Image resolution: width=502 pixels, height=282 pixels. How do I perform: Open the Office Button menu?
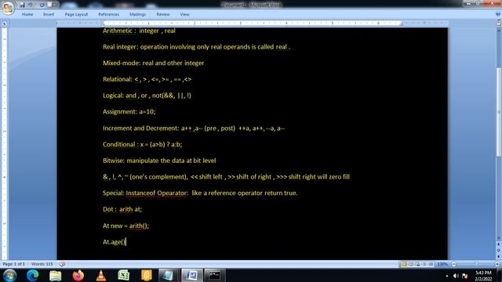click(x=8, y=7)
